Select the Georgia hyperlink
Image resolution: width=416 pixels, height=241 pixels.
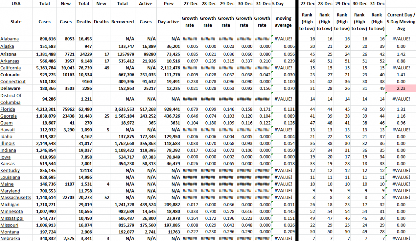tap(8, 116)
